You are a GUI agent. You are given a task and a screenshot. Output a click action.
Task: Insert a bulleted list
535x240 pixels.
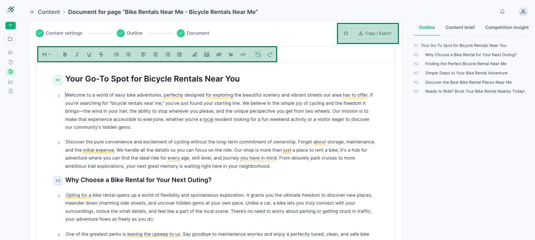pos(128,54)
